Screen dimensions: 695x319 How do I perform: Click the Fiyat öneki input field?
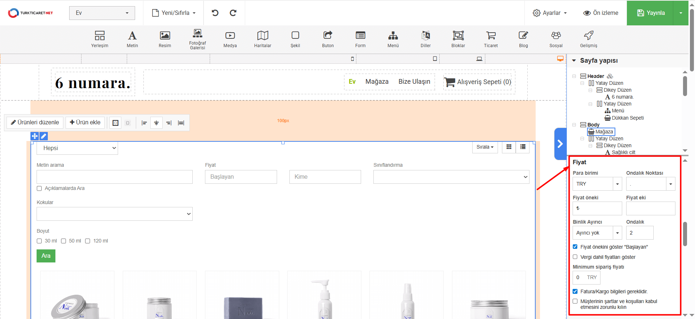tap(597, 208)
